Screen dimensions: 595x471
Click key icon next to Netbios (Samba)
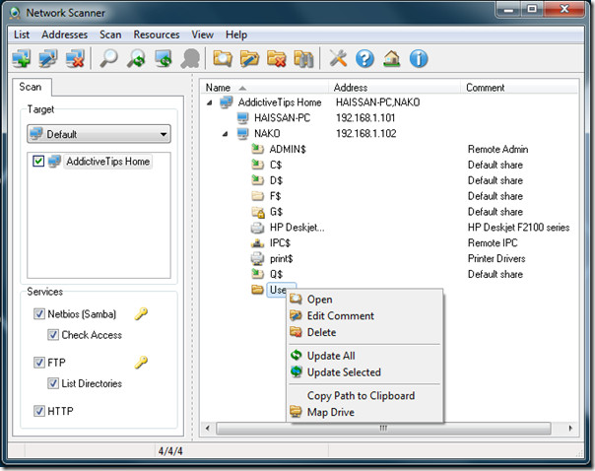141,313
